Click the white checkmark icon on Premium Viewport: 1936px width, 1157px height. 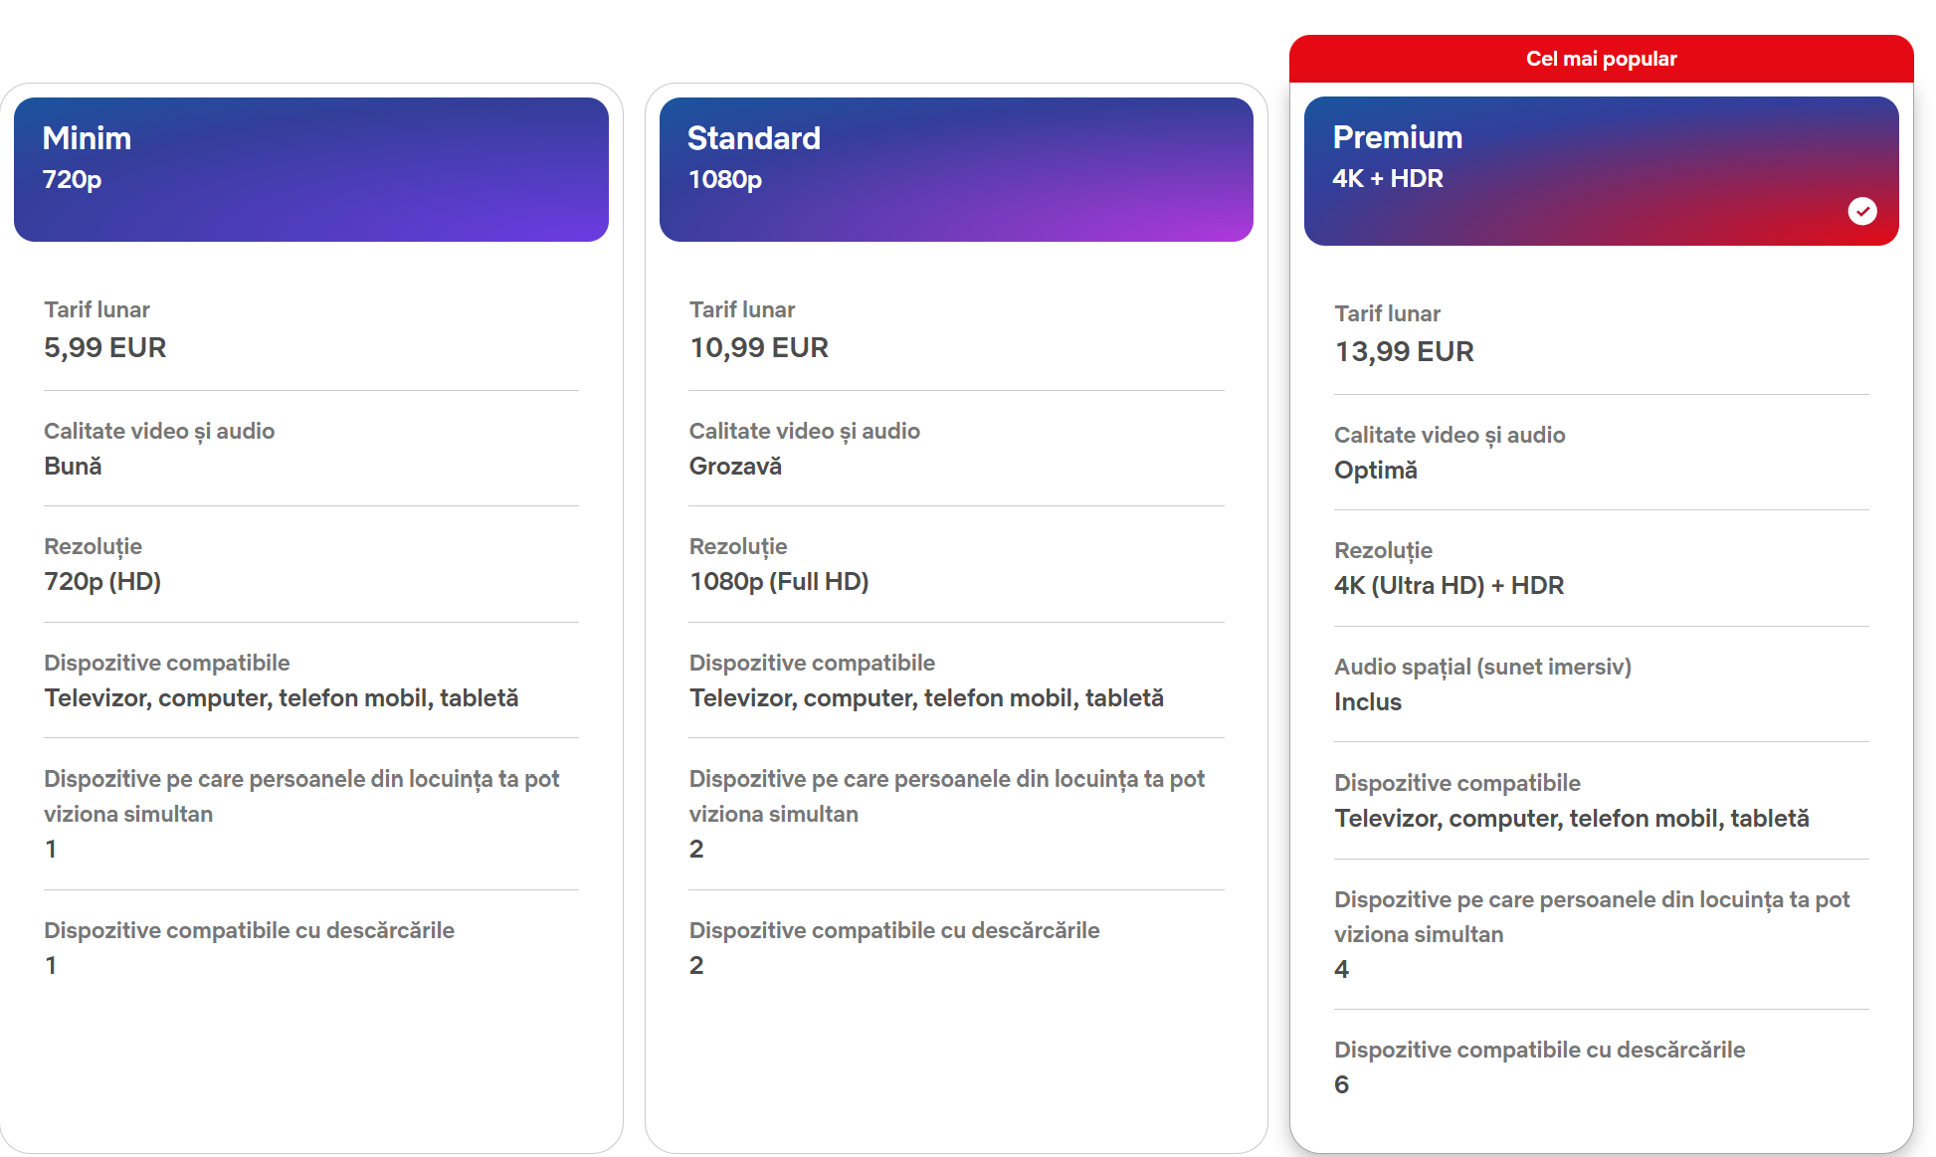coord(1861,211)
